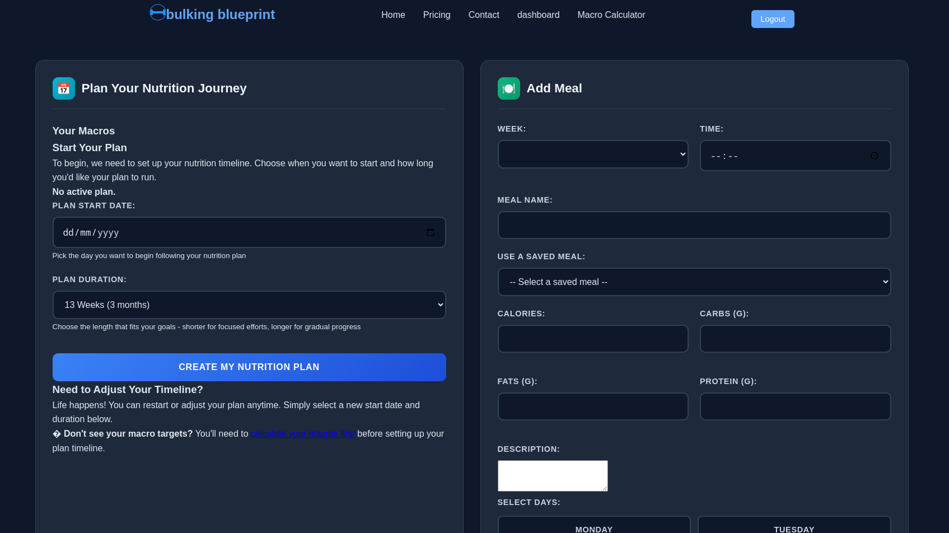The height and width of the screenshot is (533, 949).
Task: Navigate to Macro Calculator
Action: tap(611, 15)
